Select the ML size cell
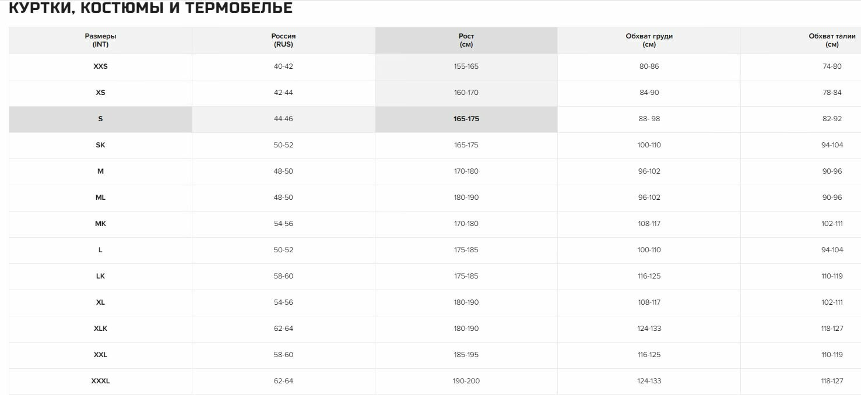The image size is (861, 395). pyautogui.click(x=100, y=198)
